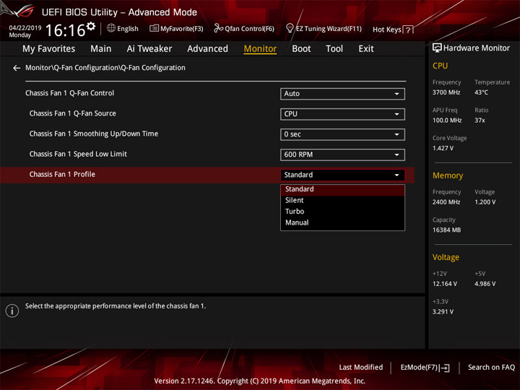The image size is (520, 390).
Task: Open the Tool tab
Action: 334,49
